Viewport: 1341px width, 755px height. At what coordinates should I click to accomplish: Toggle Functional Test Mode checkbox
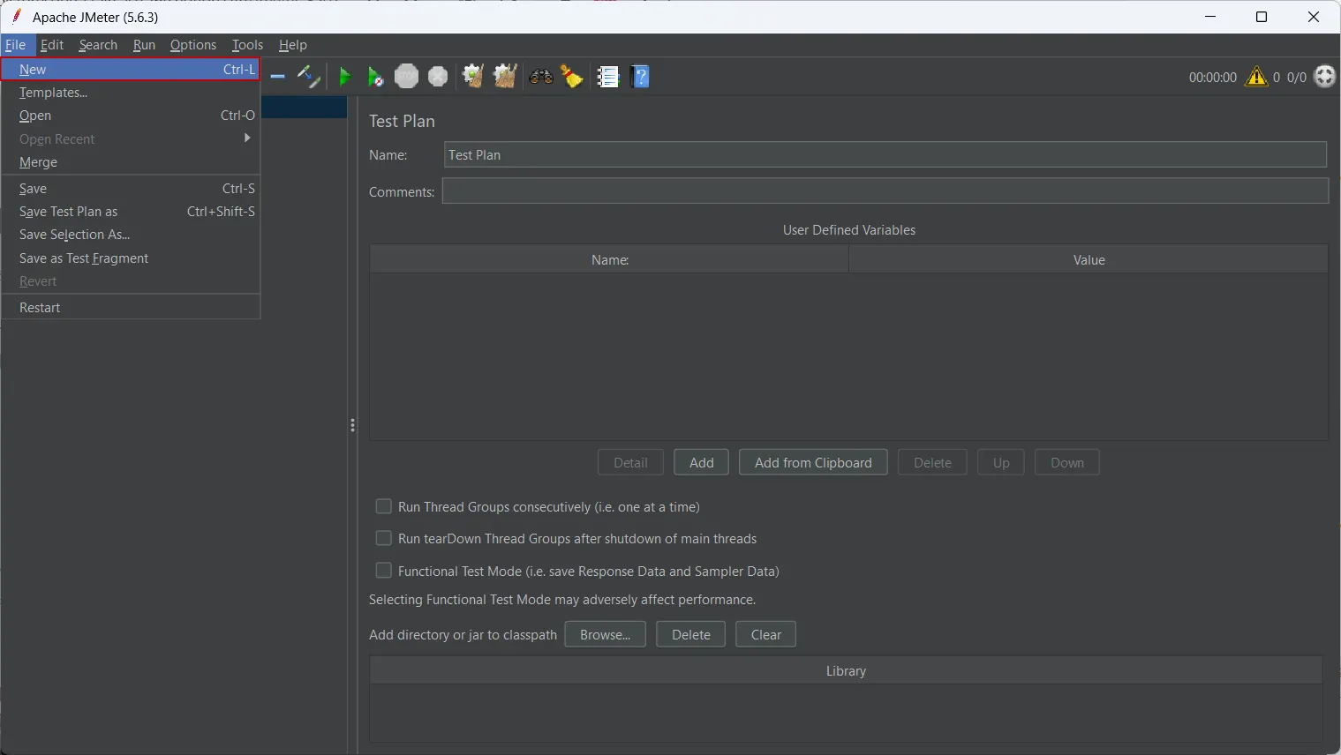tap(383, 571)
